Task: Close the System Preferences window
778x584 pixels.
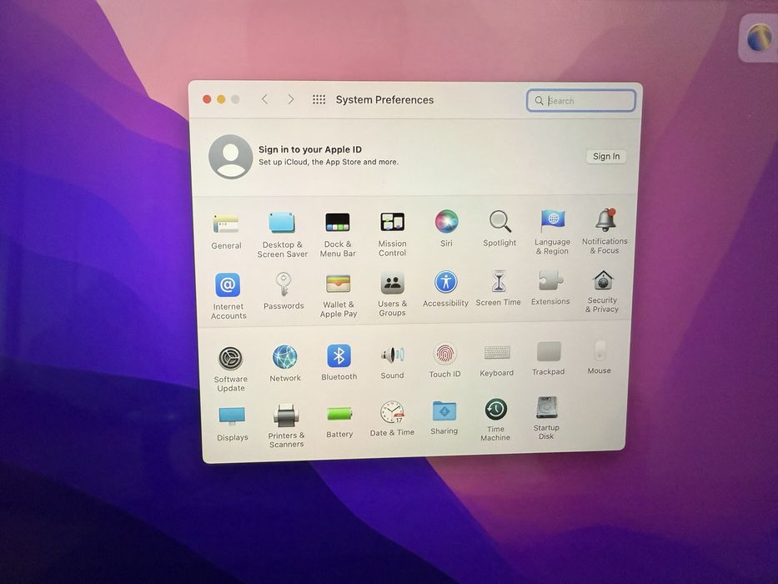Action: [x=207, y=99]
